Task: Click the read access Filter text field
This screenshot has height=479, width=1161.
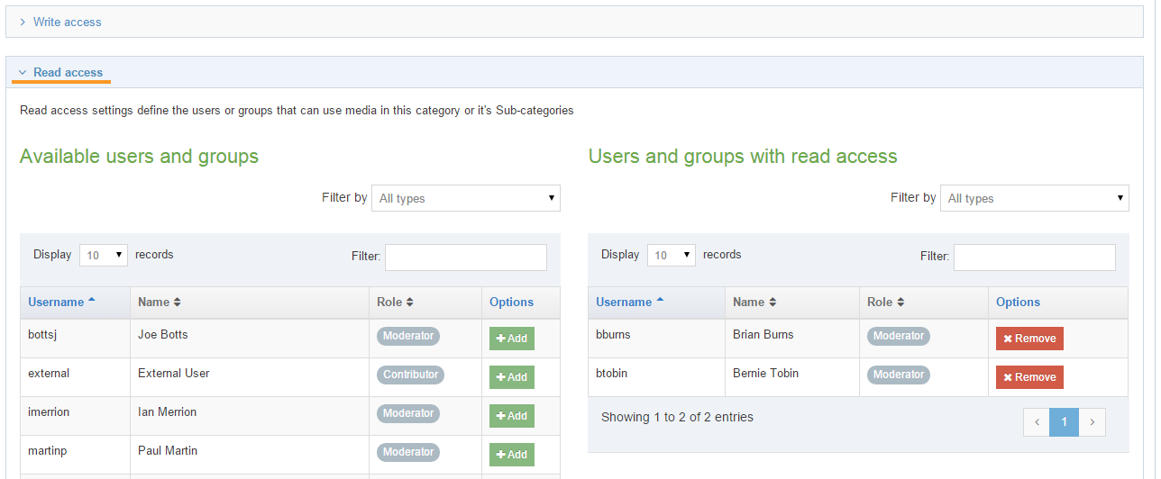Action: 1034,257
